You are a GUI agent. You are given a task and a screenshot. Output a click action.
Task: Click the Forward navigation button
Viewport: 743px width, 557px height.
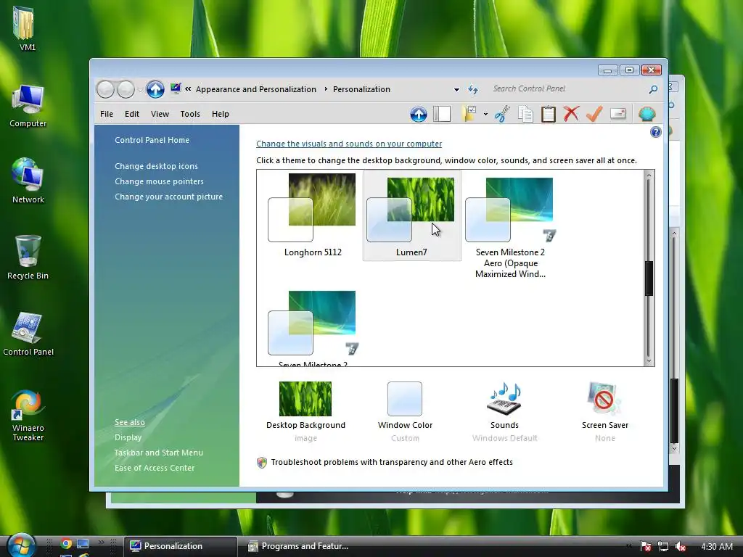point(126,89)
